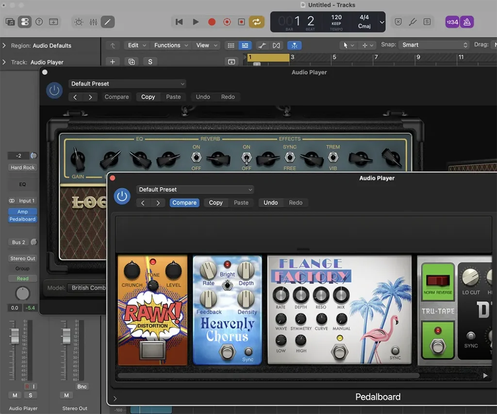Start recording with red Record button
Image resolution: width=497 pixels, height=414 pixels.
point(212,22)
